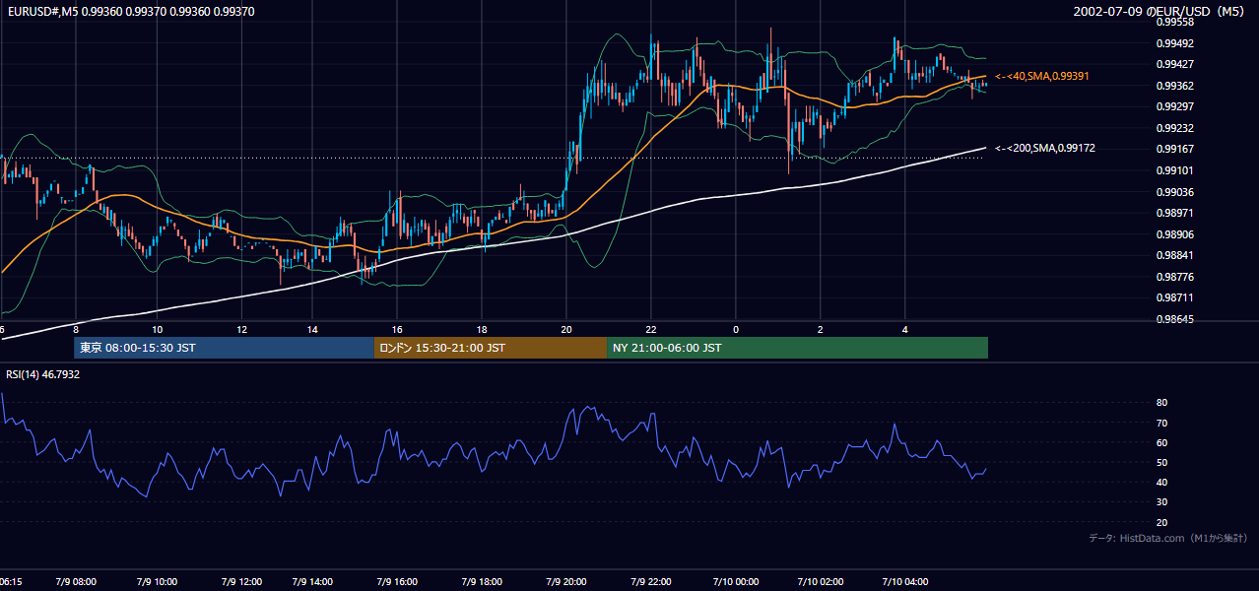The width and height of the screenshot is (1259, 591).
Task: Click RSI scale value 70
Action: 1162,424
